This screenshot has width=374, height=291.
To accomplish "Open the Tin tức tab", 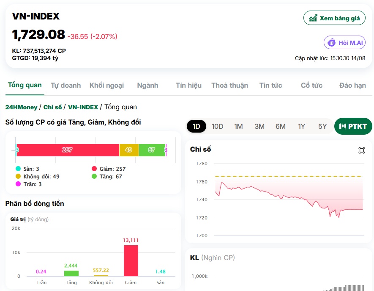I will [x=271, y=86].
